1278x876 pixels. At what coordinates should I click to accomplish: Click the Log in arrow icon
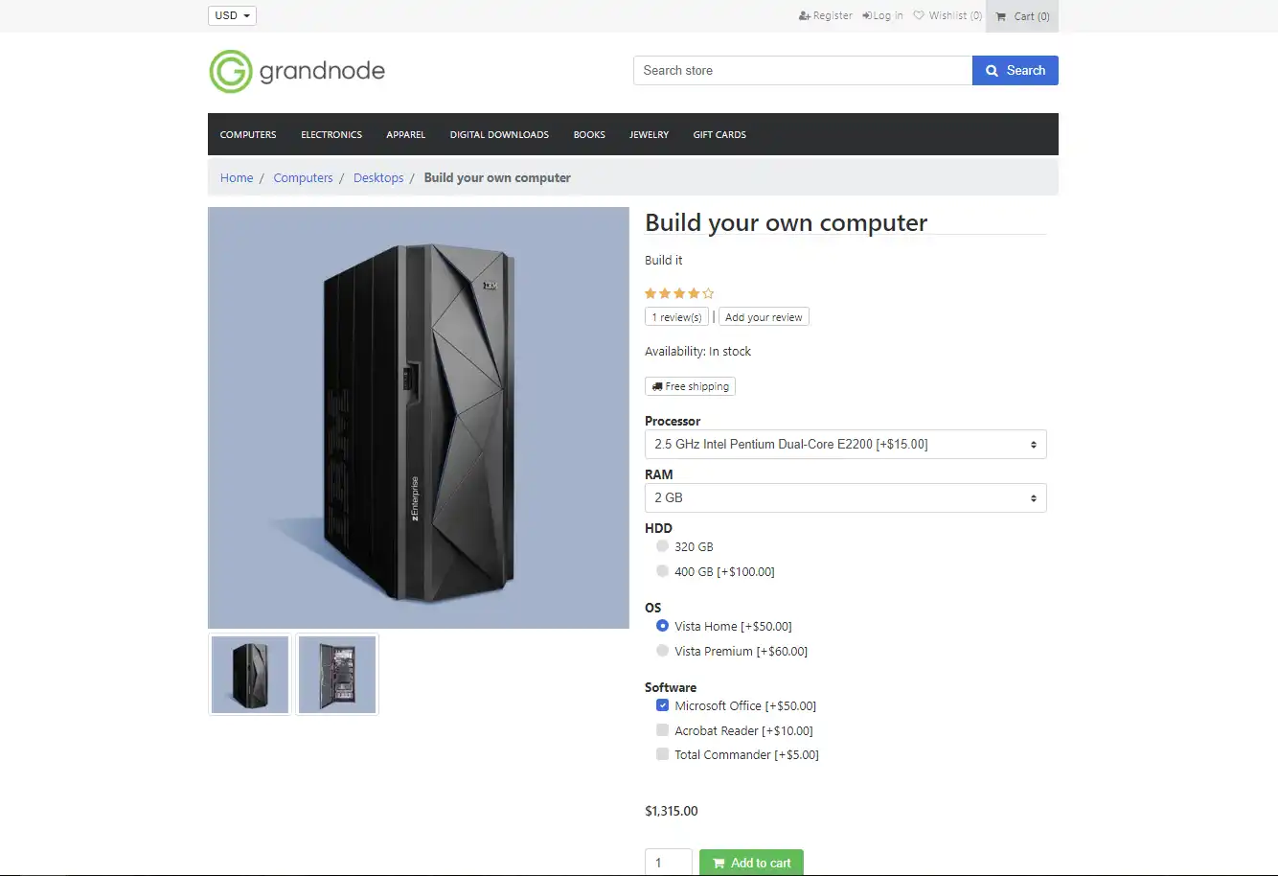tap(867, 16)
